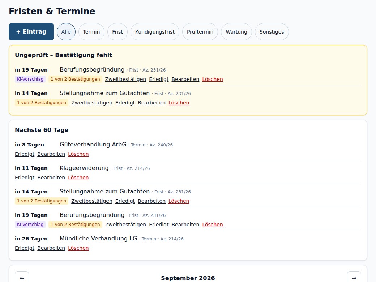Delete Stellungnahme zum Gutachten in Ungeprüft box

179,103
